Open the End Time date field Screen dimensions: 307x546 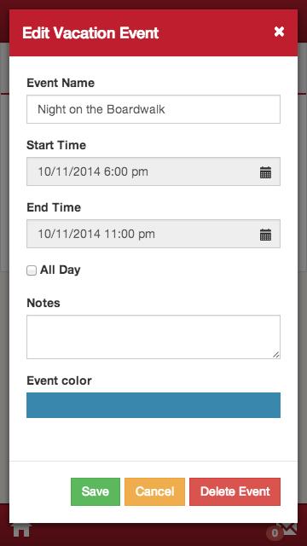[x=153, y=234]
